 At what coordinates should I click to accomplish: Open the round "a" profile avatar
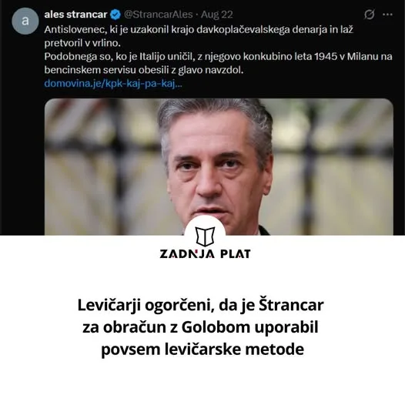click(x=25, y=21)
